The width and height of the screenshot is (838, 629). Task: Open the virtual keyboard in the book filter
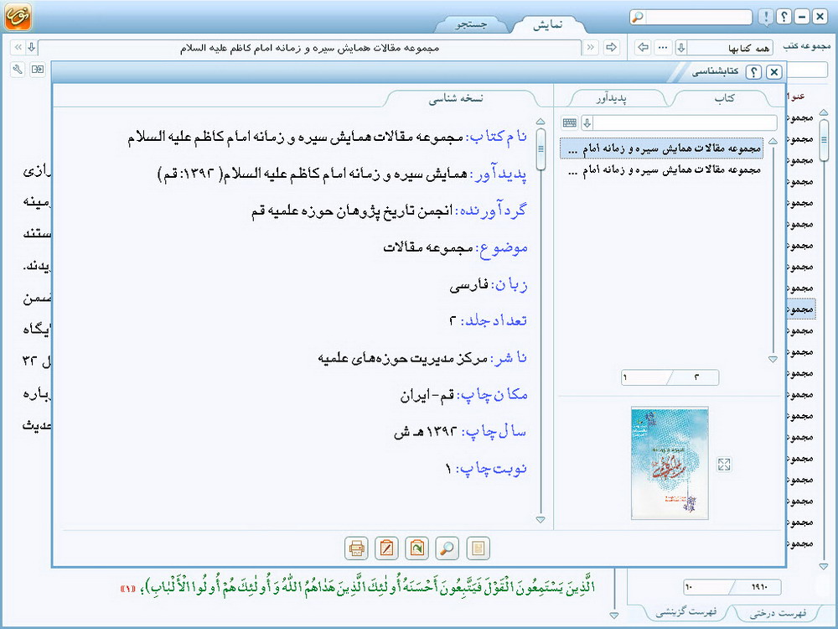pyautogui.click(x=570, y=123)
